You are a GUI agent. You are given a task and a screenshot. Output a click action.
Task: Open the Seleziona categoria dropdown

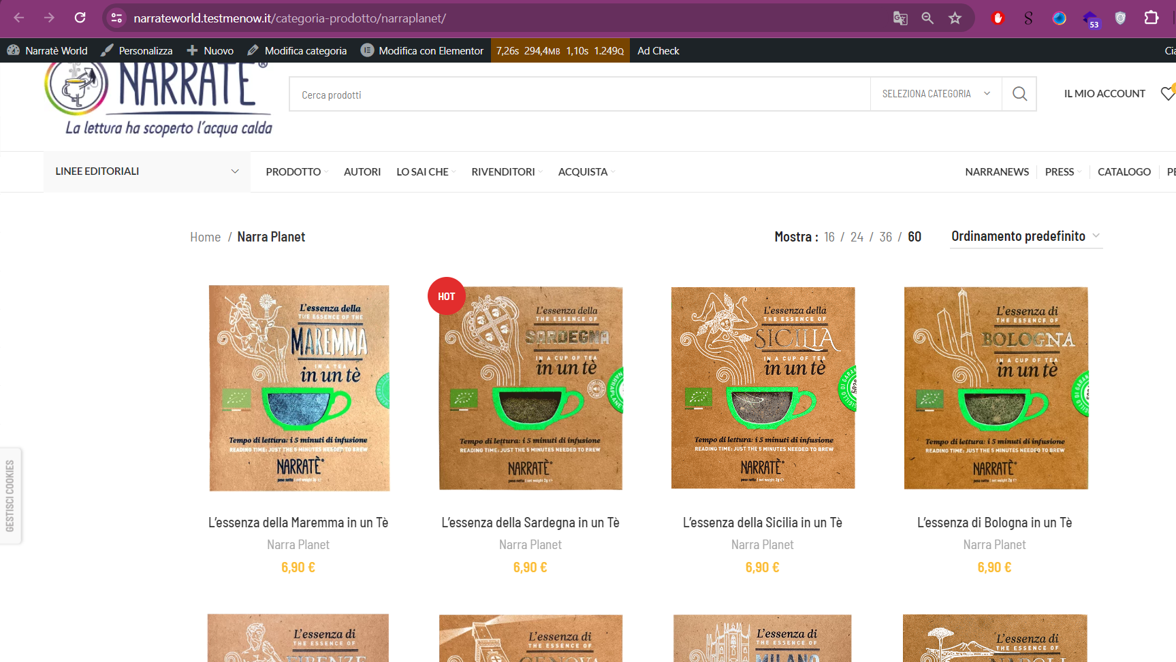[x=936, y=94]
